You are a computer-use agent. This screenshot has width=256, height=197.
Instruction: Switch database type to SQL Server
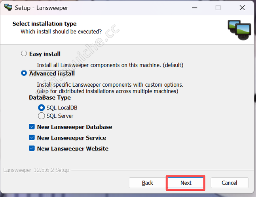tap(41, 116)
